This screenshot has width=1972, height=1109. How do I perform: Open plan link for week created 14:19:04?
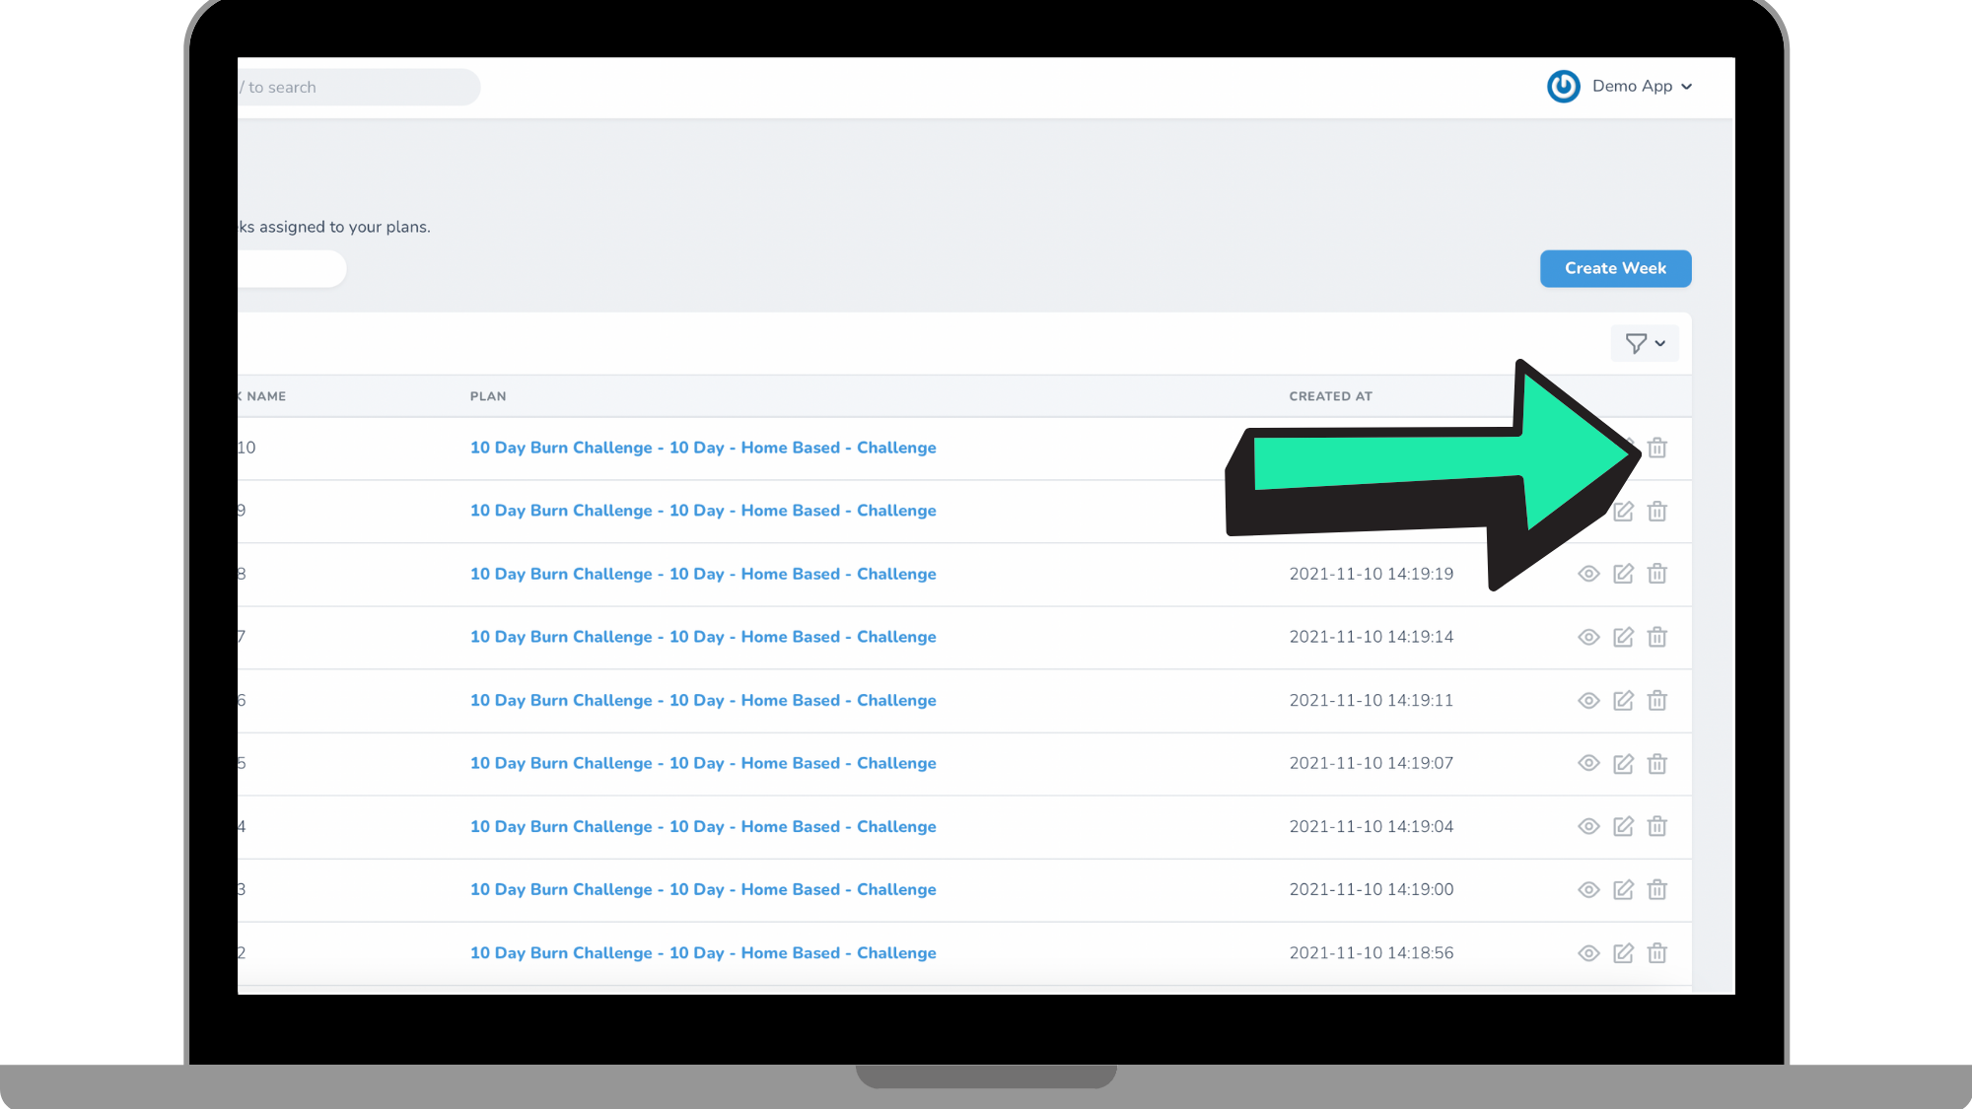pyautogui.click(x=703, y=826)
